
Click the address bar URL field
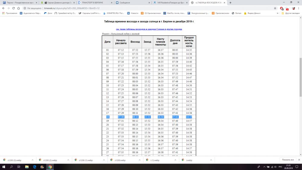point(121,8)
